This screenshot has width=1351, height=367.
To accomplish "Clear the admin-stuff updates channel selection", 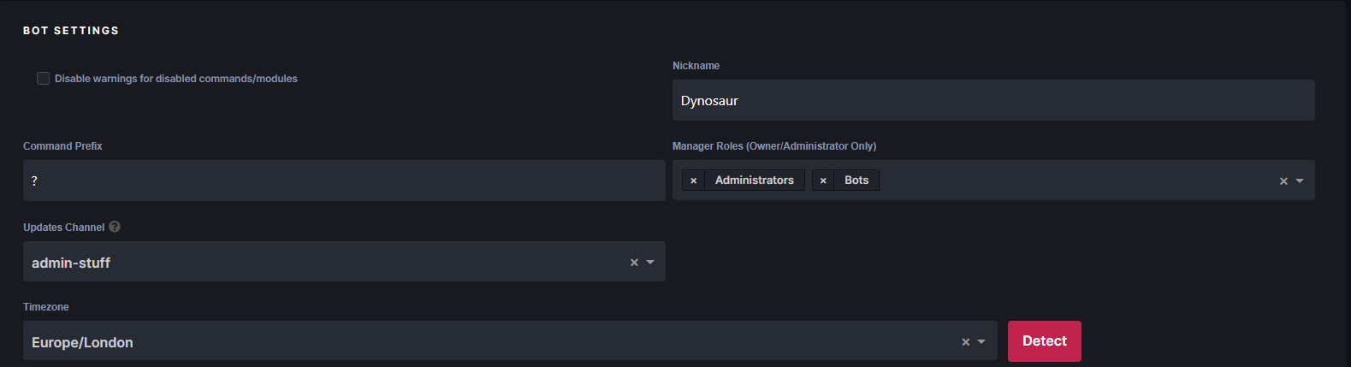I will (x=634, y=263).
